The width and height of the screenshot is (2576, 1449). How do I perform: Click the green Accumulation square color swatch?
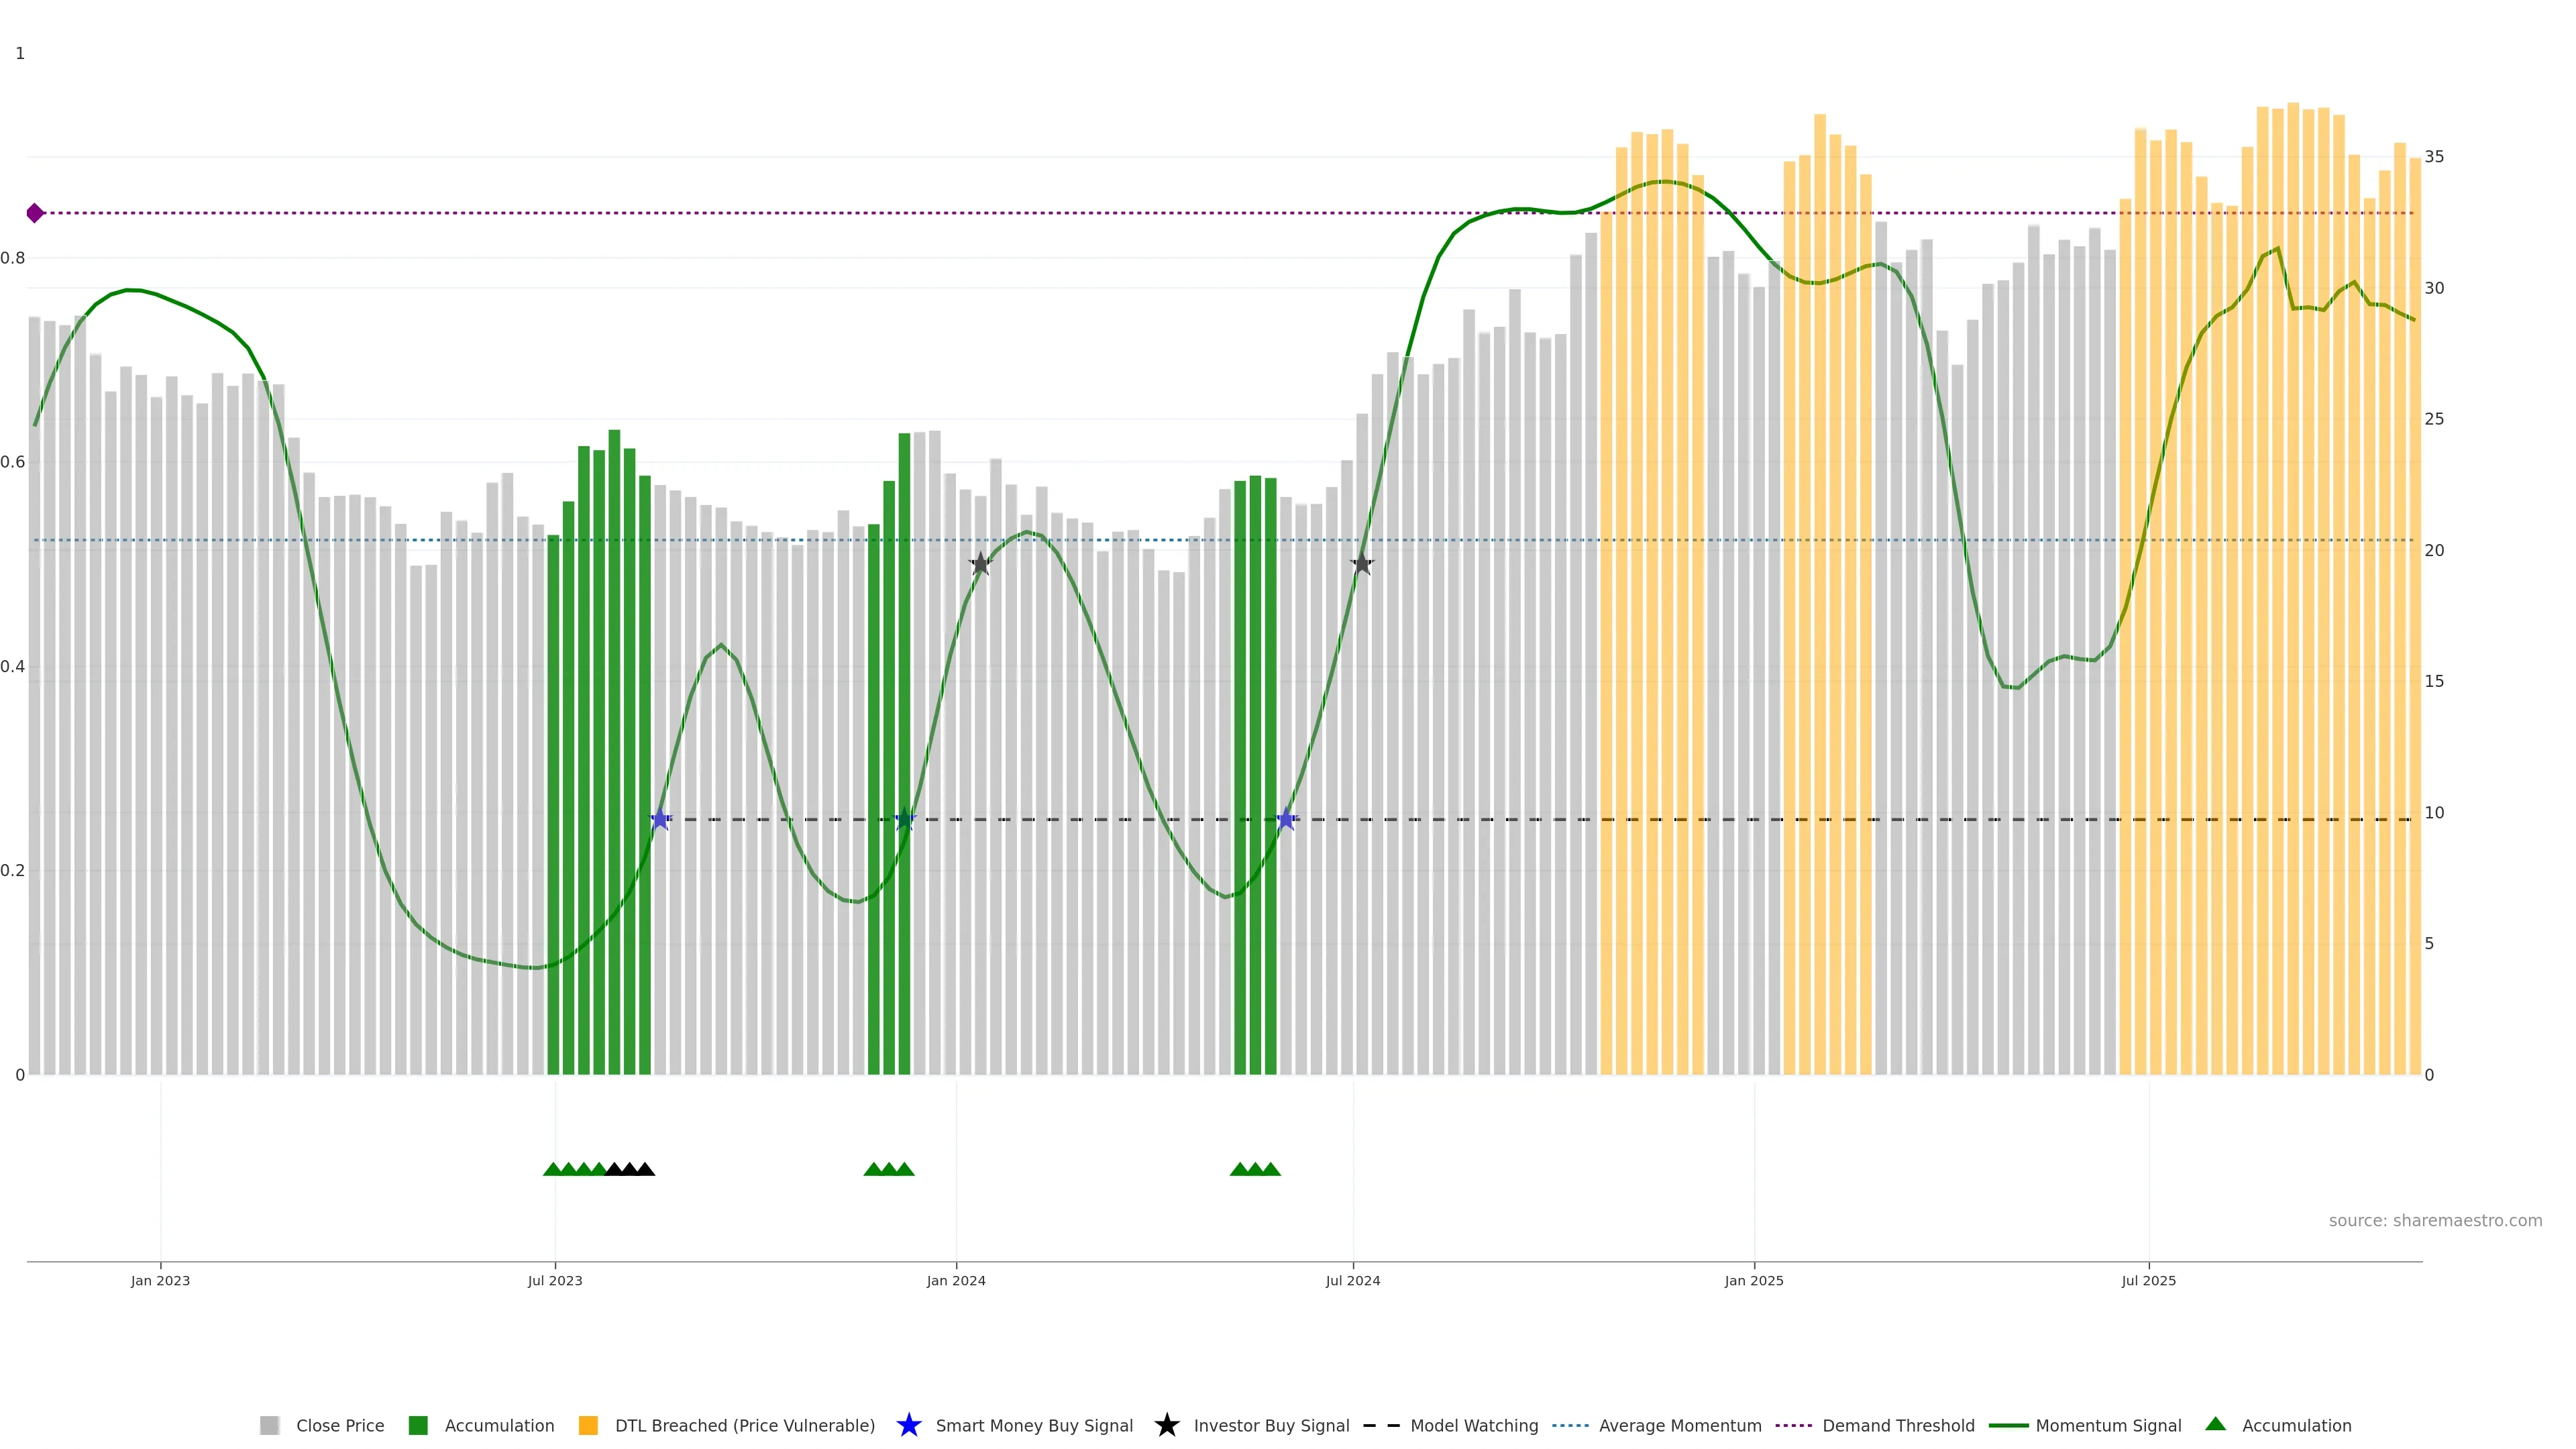(x=418, y=1426)
